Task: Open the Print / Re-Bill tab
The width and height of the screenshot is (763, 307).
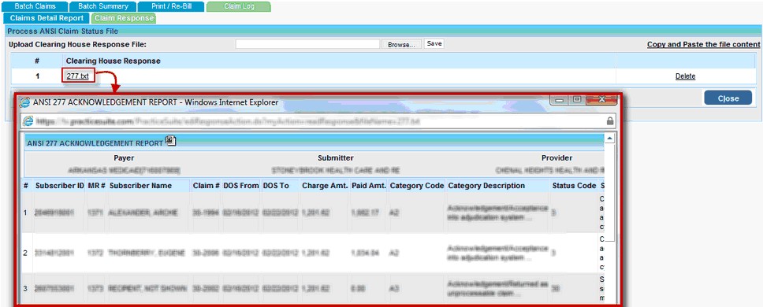Action: pos(171,7)
